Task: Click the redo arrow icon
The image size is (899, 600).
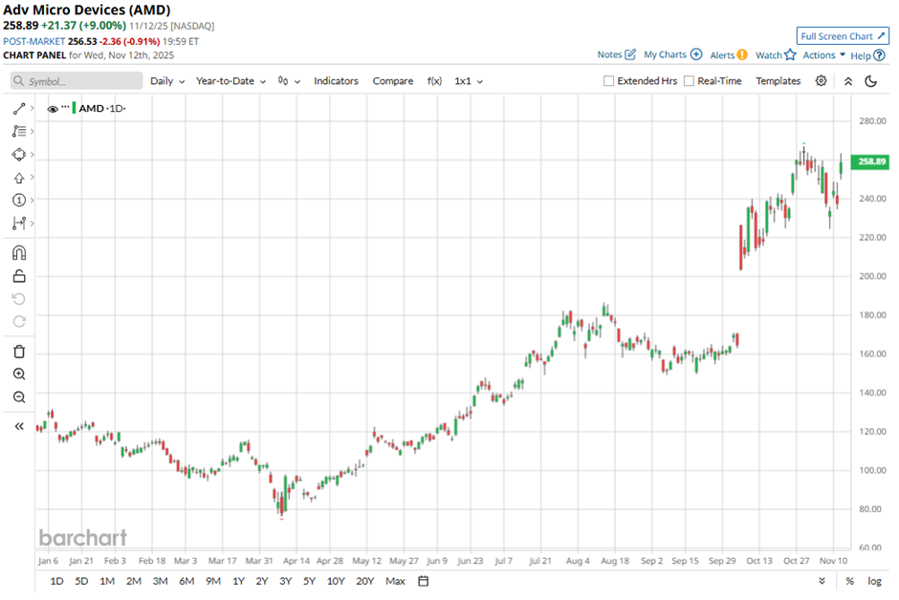Action: [19, 321]
